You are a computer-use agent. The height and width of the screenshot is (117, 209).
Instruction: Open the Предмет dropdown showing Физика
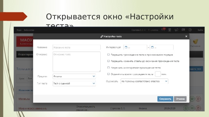(x=74, y=76)
